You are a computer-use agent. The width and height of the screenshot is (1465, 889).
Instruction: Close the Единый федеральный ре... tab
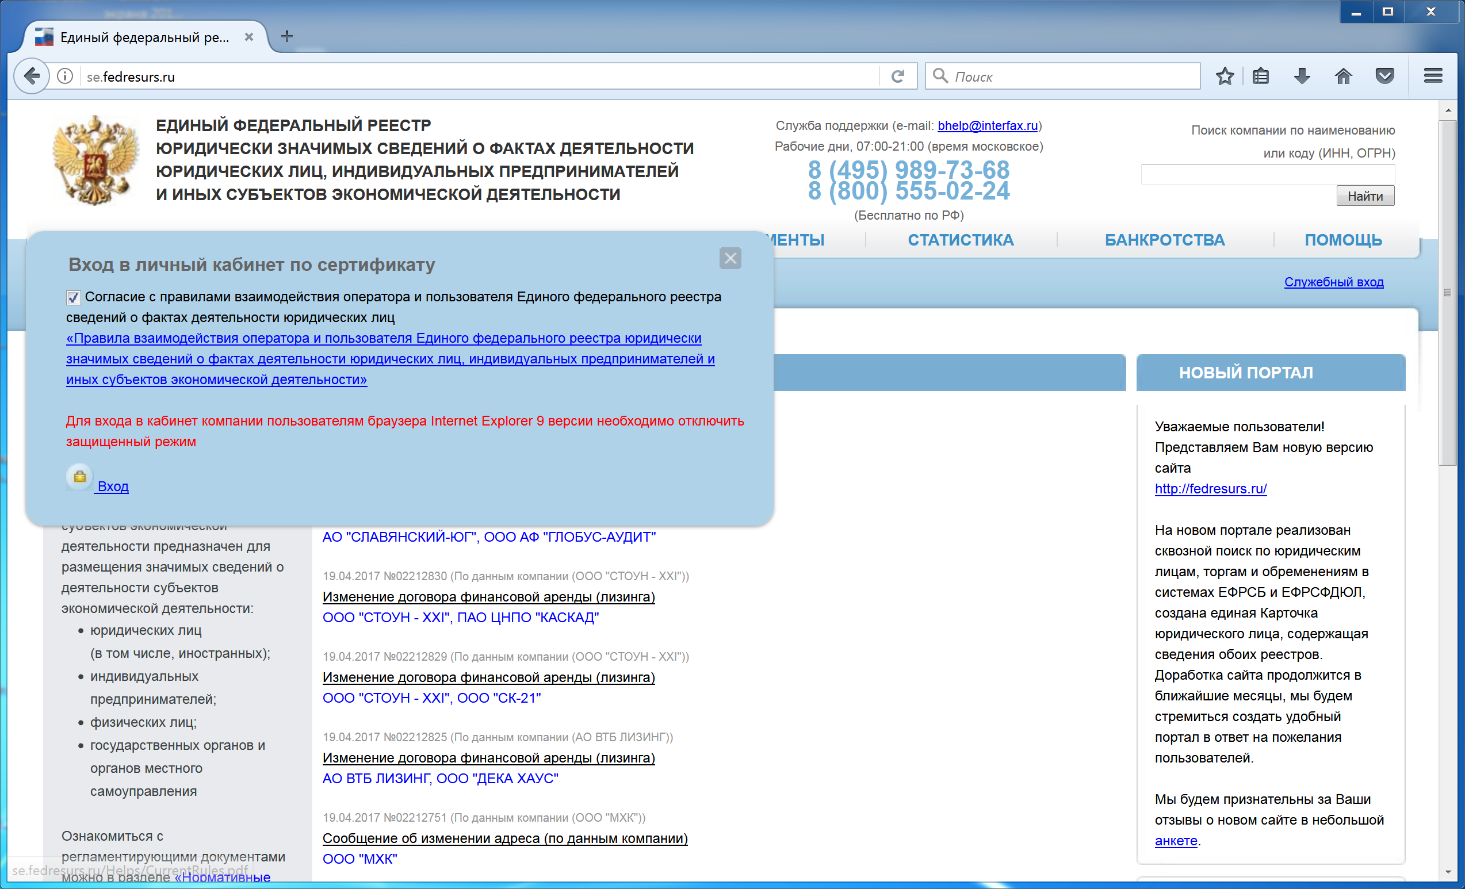tap(249, 37)
